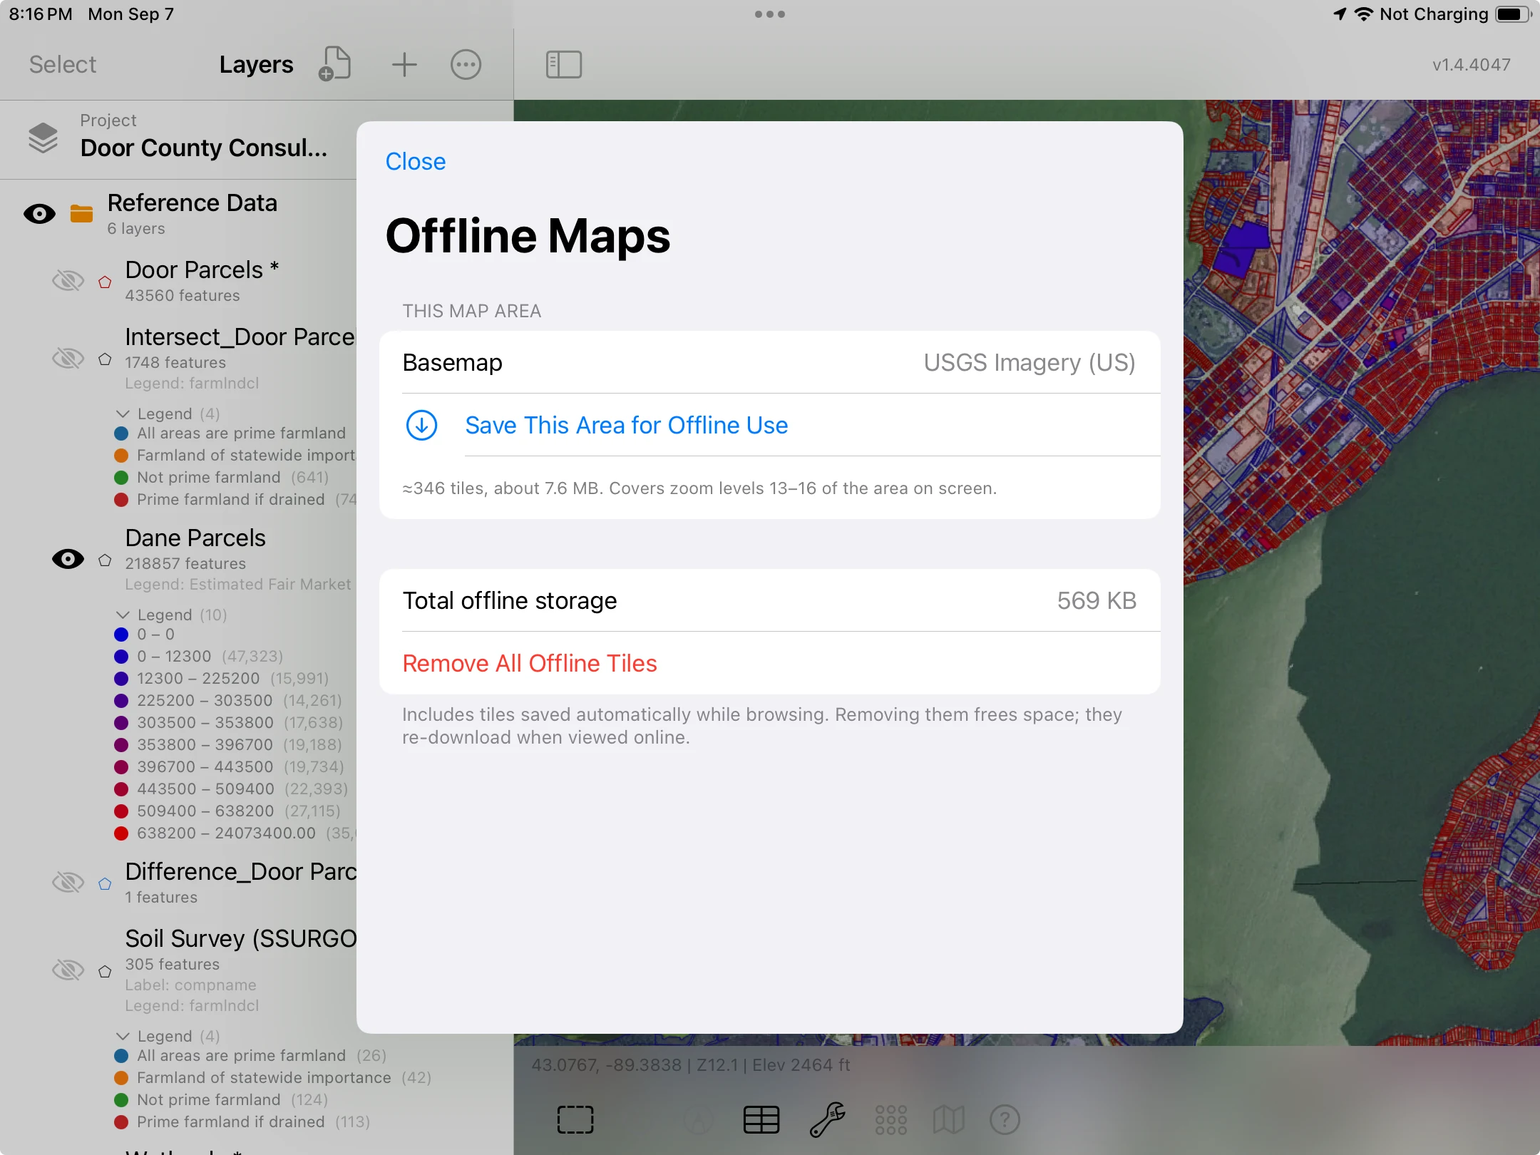Open the attribute table icon

[x=761, y=1119]
